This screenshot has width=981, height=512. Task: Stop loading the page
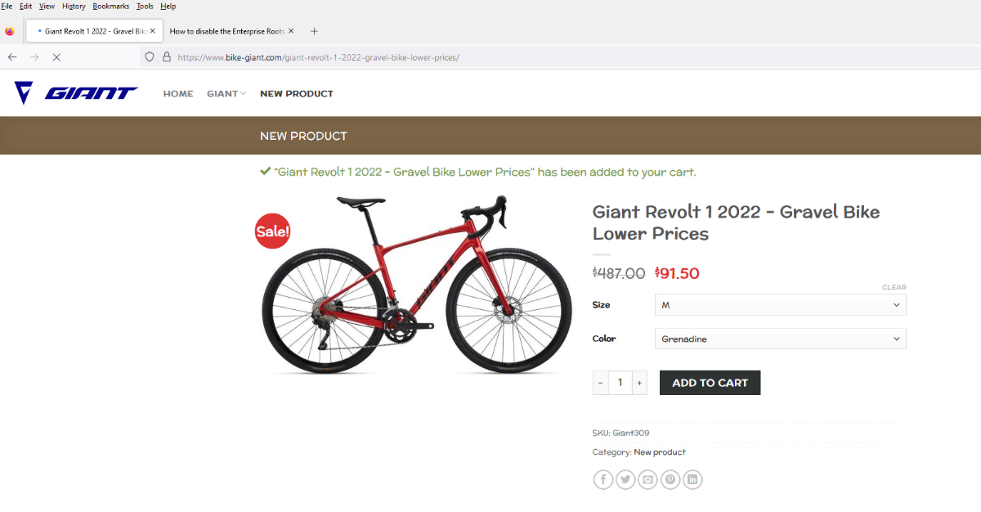pos(56,57)
